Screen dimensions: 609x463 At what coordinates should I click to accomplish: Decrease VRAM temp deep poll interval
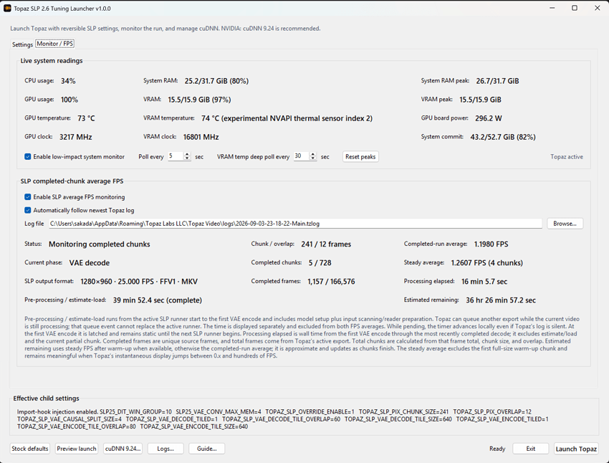tap(313, 158)
